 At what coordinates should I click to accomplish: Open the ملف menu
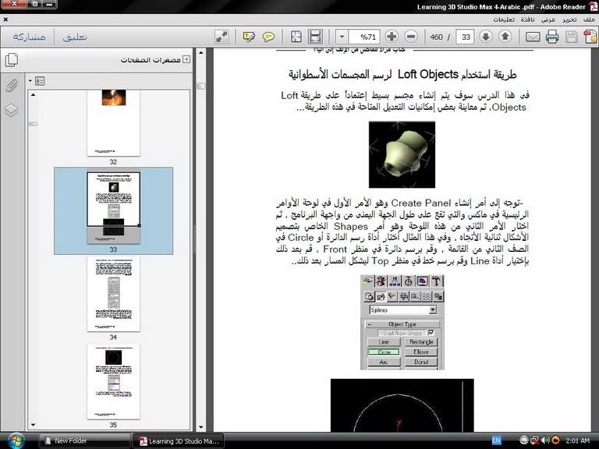pyautogui.click(x=589, y=19)
